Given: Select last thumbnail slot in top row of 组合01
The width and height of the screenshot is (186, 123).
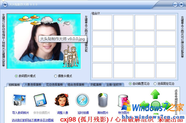Looking at the screenshot, I should tap(166, 22).
